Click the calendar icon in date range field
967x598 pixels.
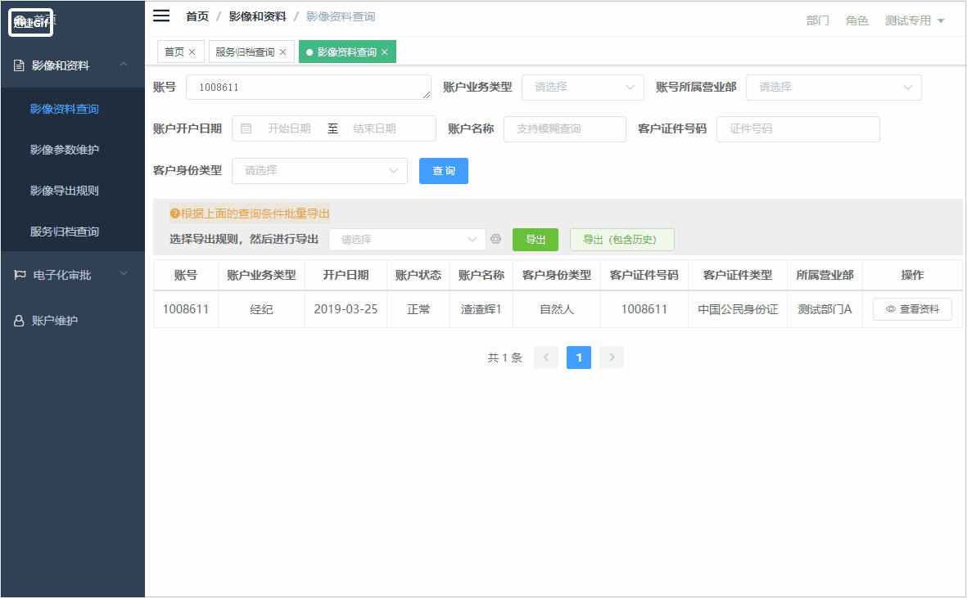[246, 128]
